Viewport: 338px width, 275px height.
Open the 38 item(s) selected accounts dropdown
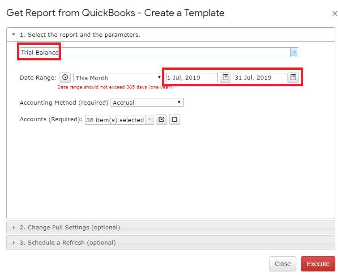pos(120,120)
